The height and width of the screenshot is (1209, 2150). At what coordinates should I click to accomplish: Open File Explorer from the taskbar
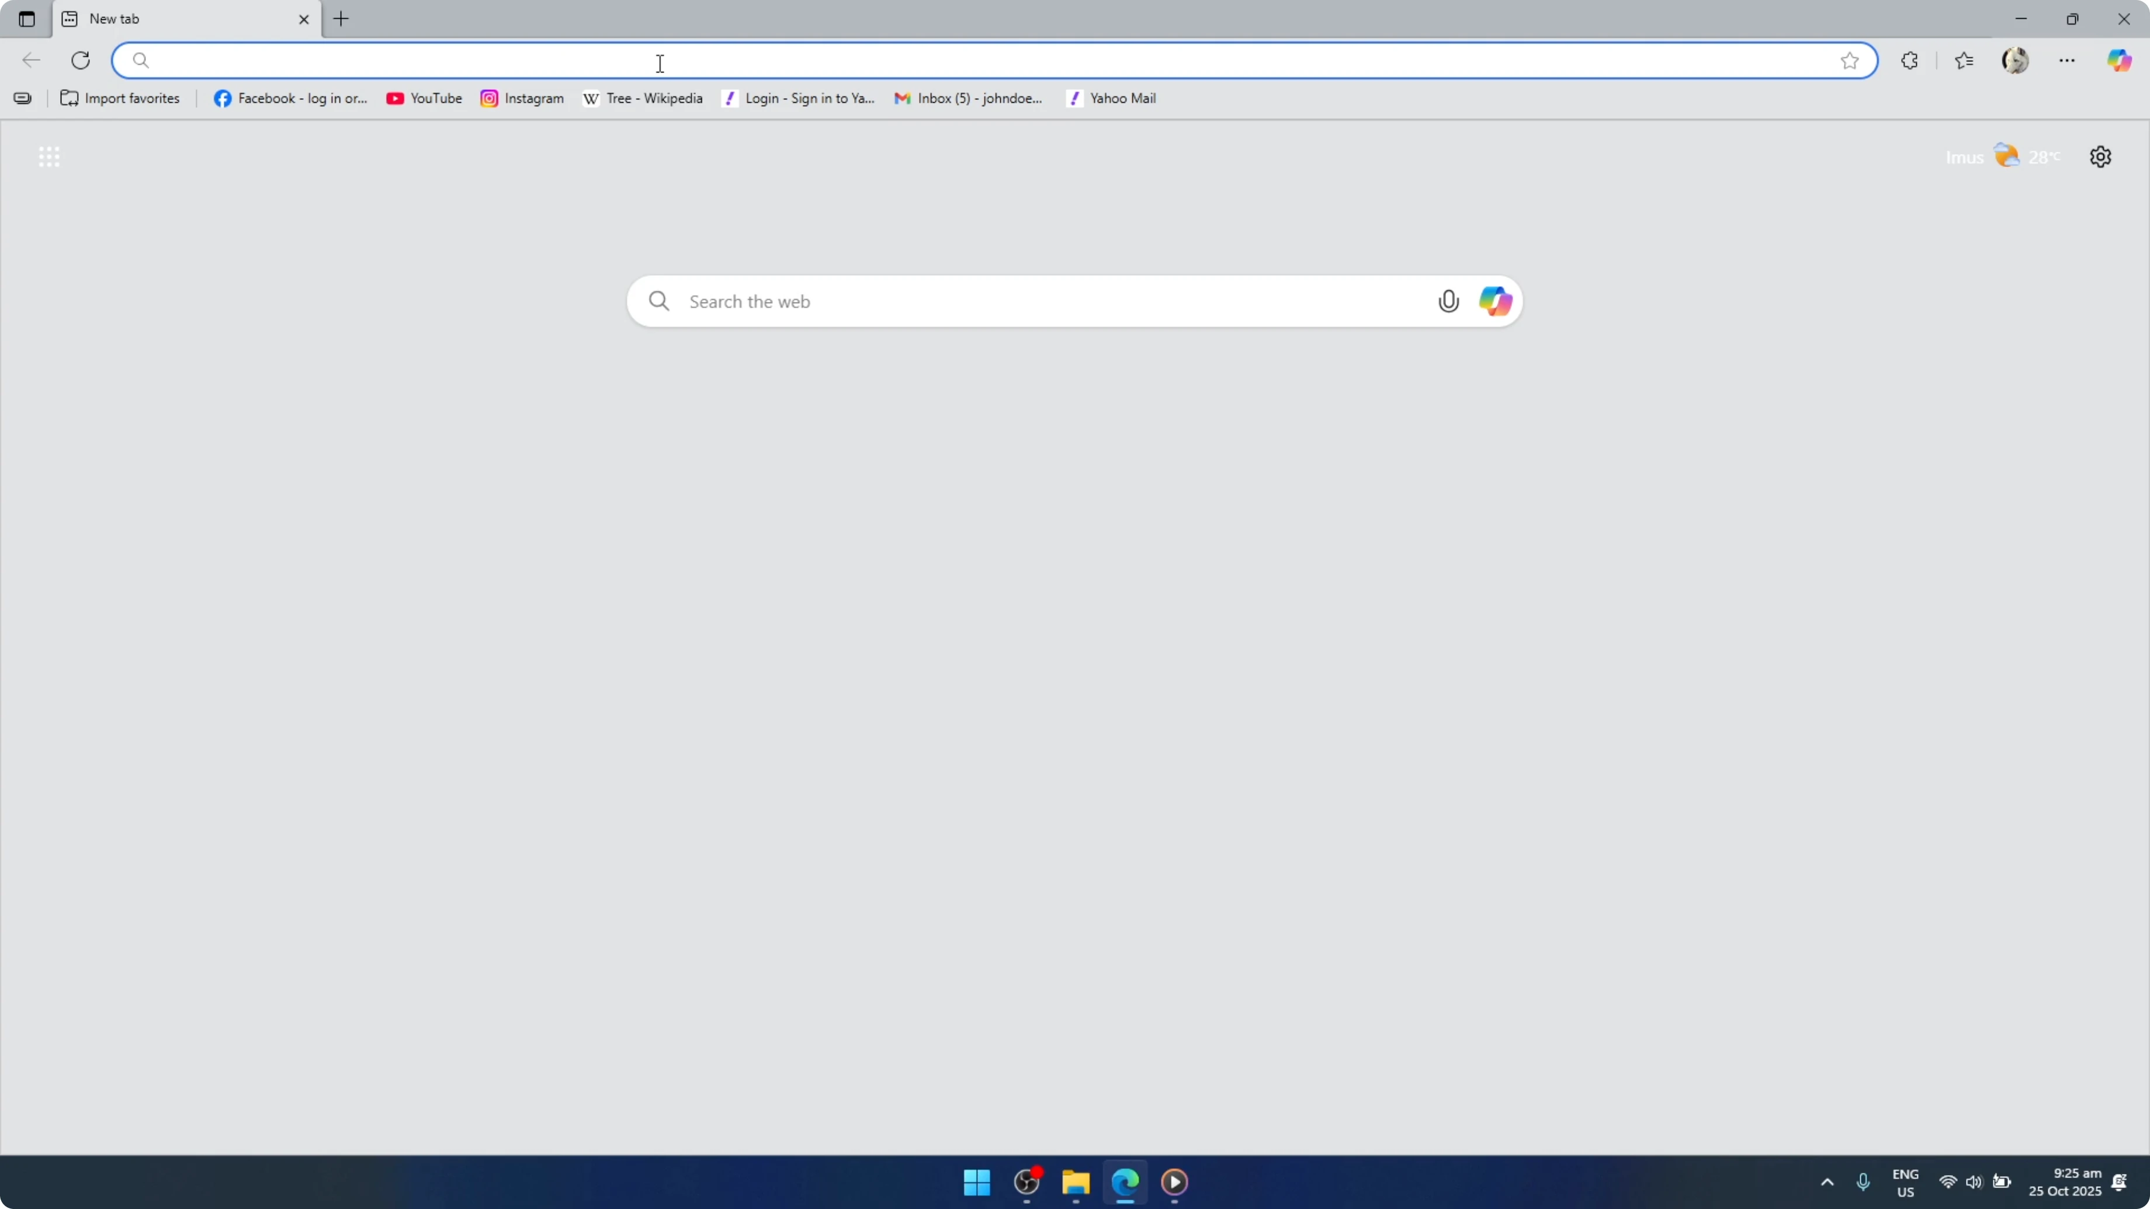tap(1076, 1182)
